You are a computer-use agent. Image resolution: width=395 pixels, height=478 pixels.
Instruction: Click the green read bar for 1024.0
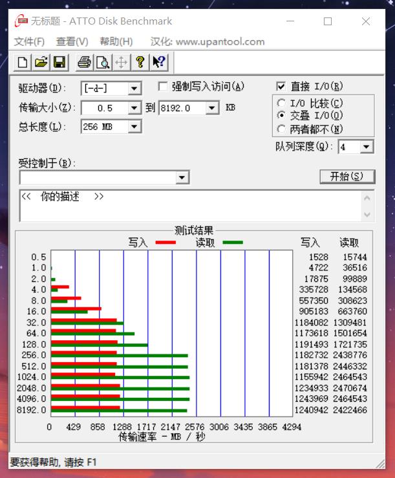pos(120,377)
